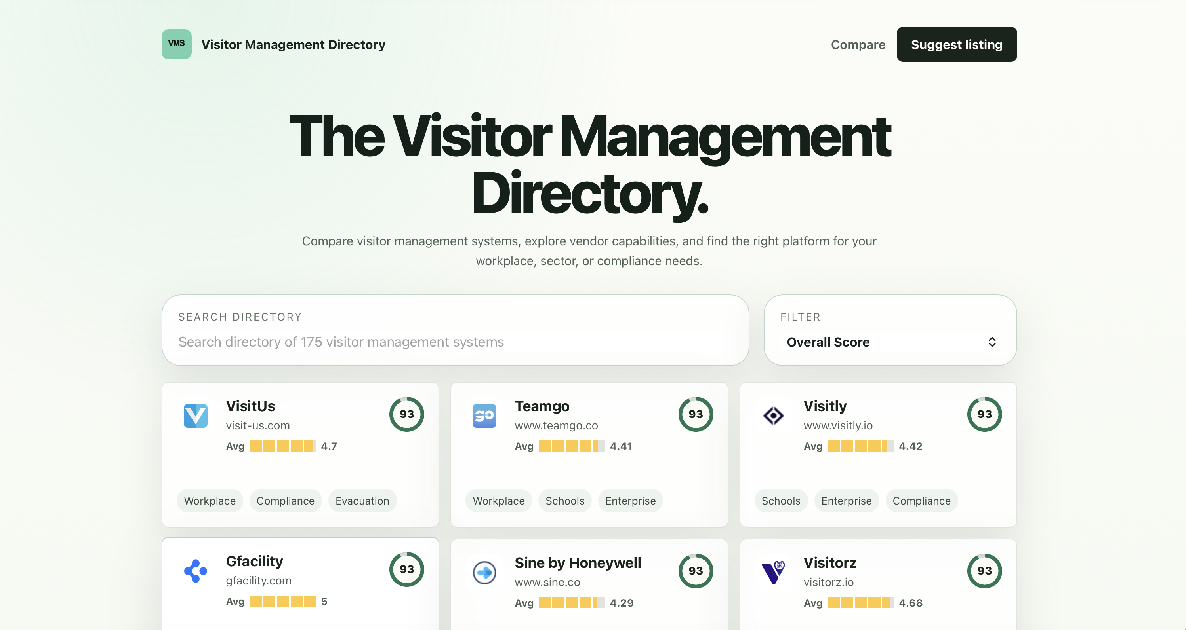Open the Gfacility logo icon

click(195, 571)
